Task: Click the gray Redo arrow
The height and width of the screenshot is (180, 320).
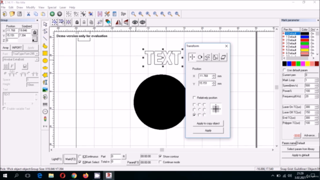Action: click(59, 14)
